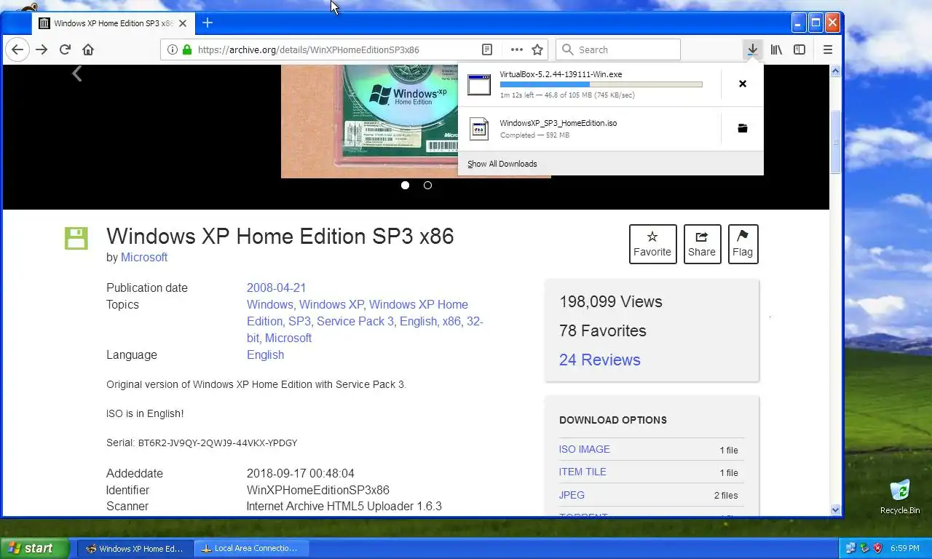Share this archive item
The image size is (932, 559).
coord(702,244)
